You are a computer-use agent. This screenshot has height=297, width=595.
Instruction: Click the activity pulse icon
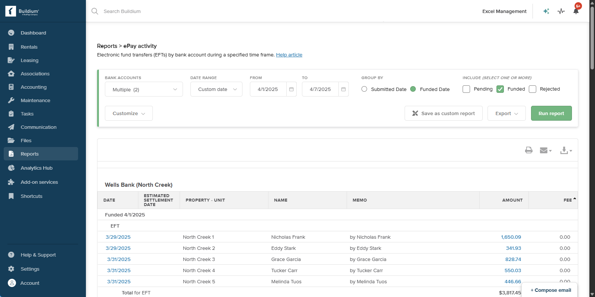click(561, 11)
